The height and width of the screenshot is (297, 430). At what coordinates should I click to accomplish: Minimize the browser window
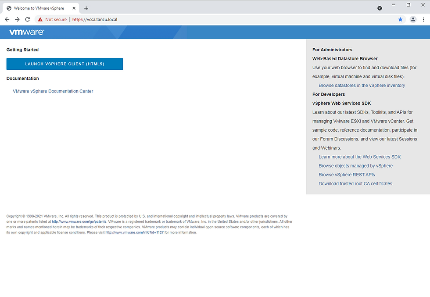(394, 5)
